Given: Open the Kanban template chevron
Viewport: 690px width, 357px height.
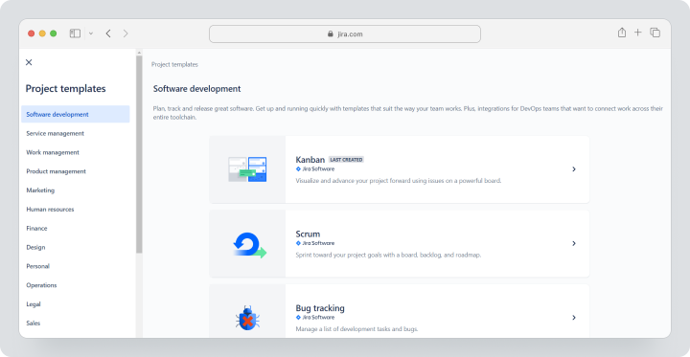Looking at the screenshot, I should 574,168.
